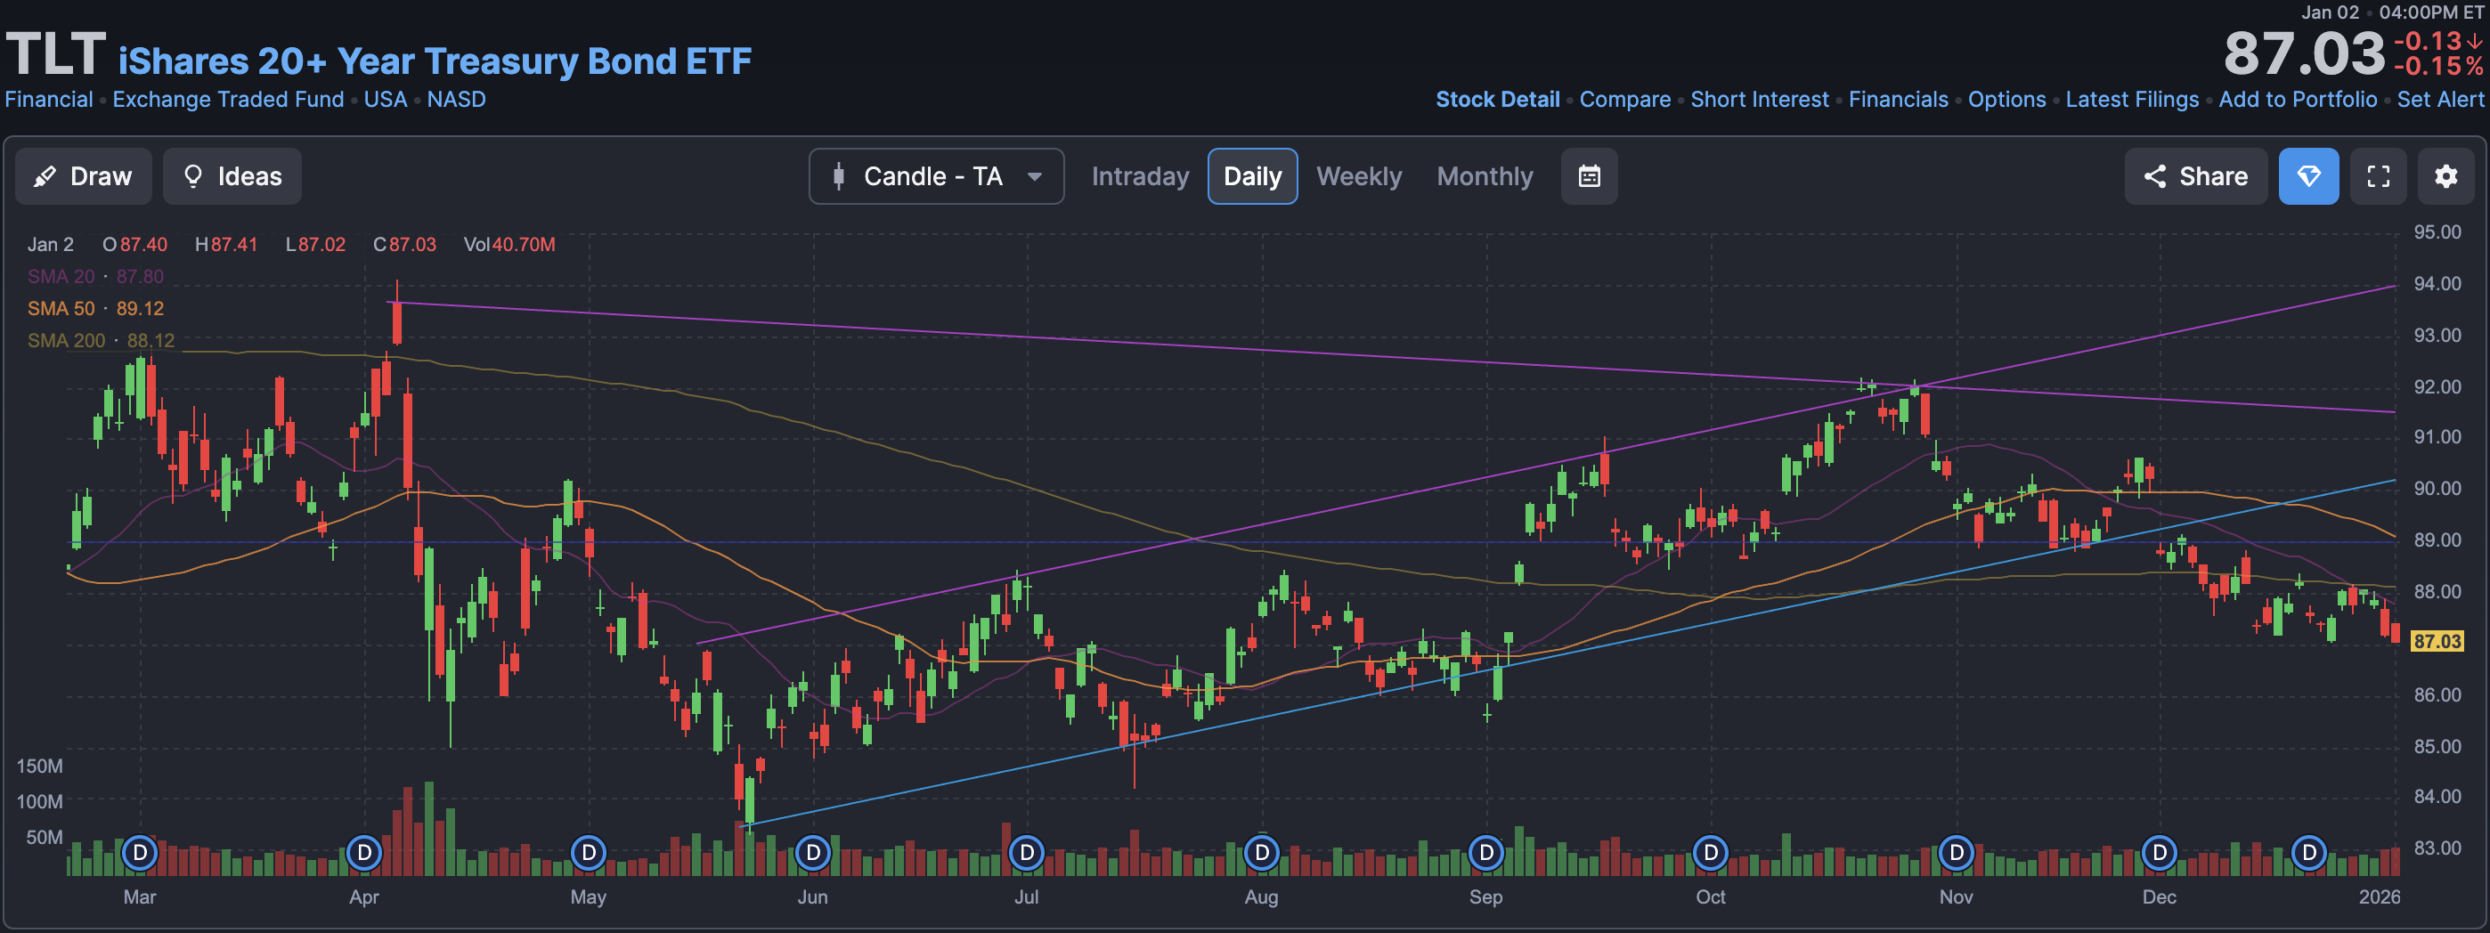Screen dimensions: 2490x933
Task: Expand the Candle - TA chart type dropdown
Action: click(936, 175)
